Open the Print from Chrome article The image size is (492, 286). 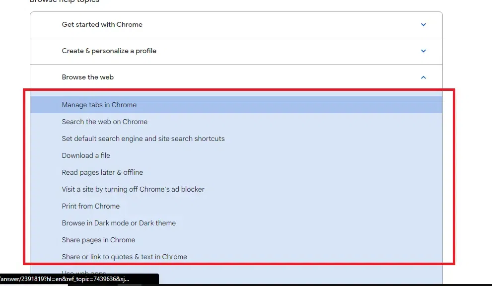(x=90, y=206)
